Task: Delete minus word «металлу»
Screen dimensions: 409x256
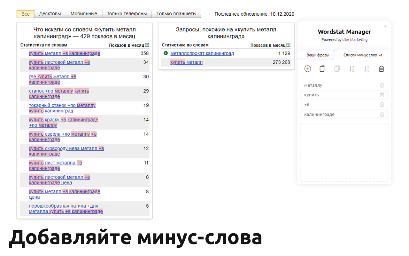Action: click(382, 85)
